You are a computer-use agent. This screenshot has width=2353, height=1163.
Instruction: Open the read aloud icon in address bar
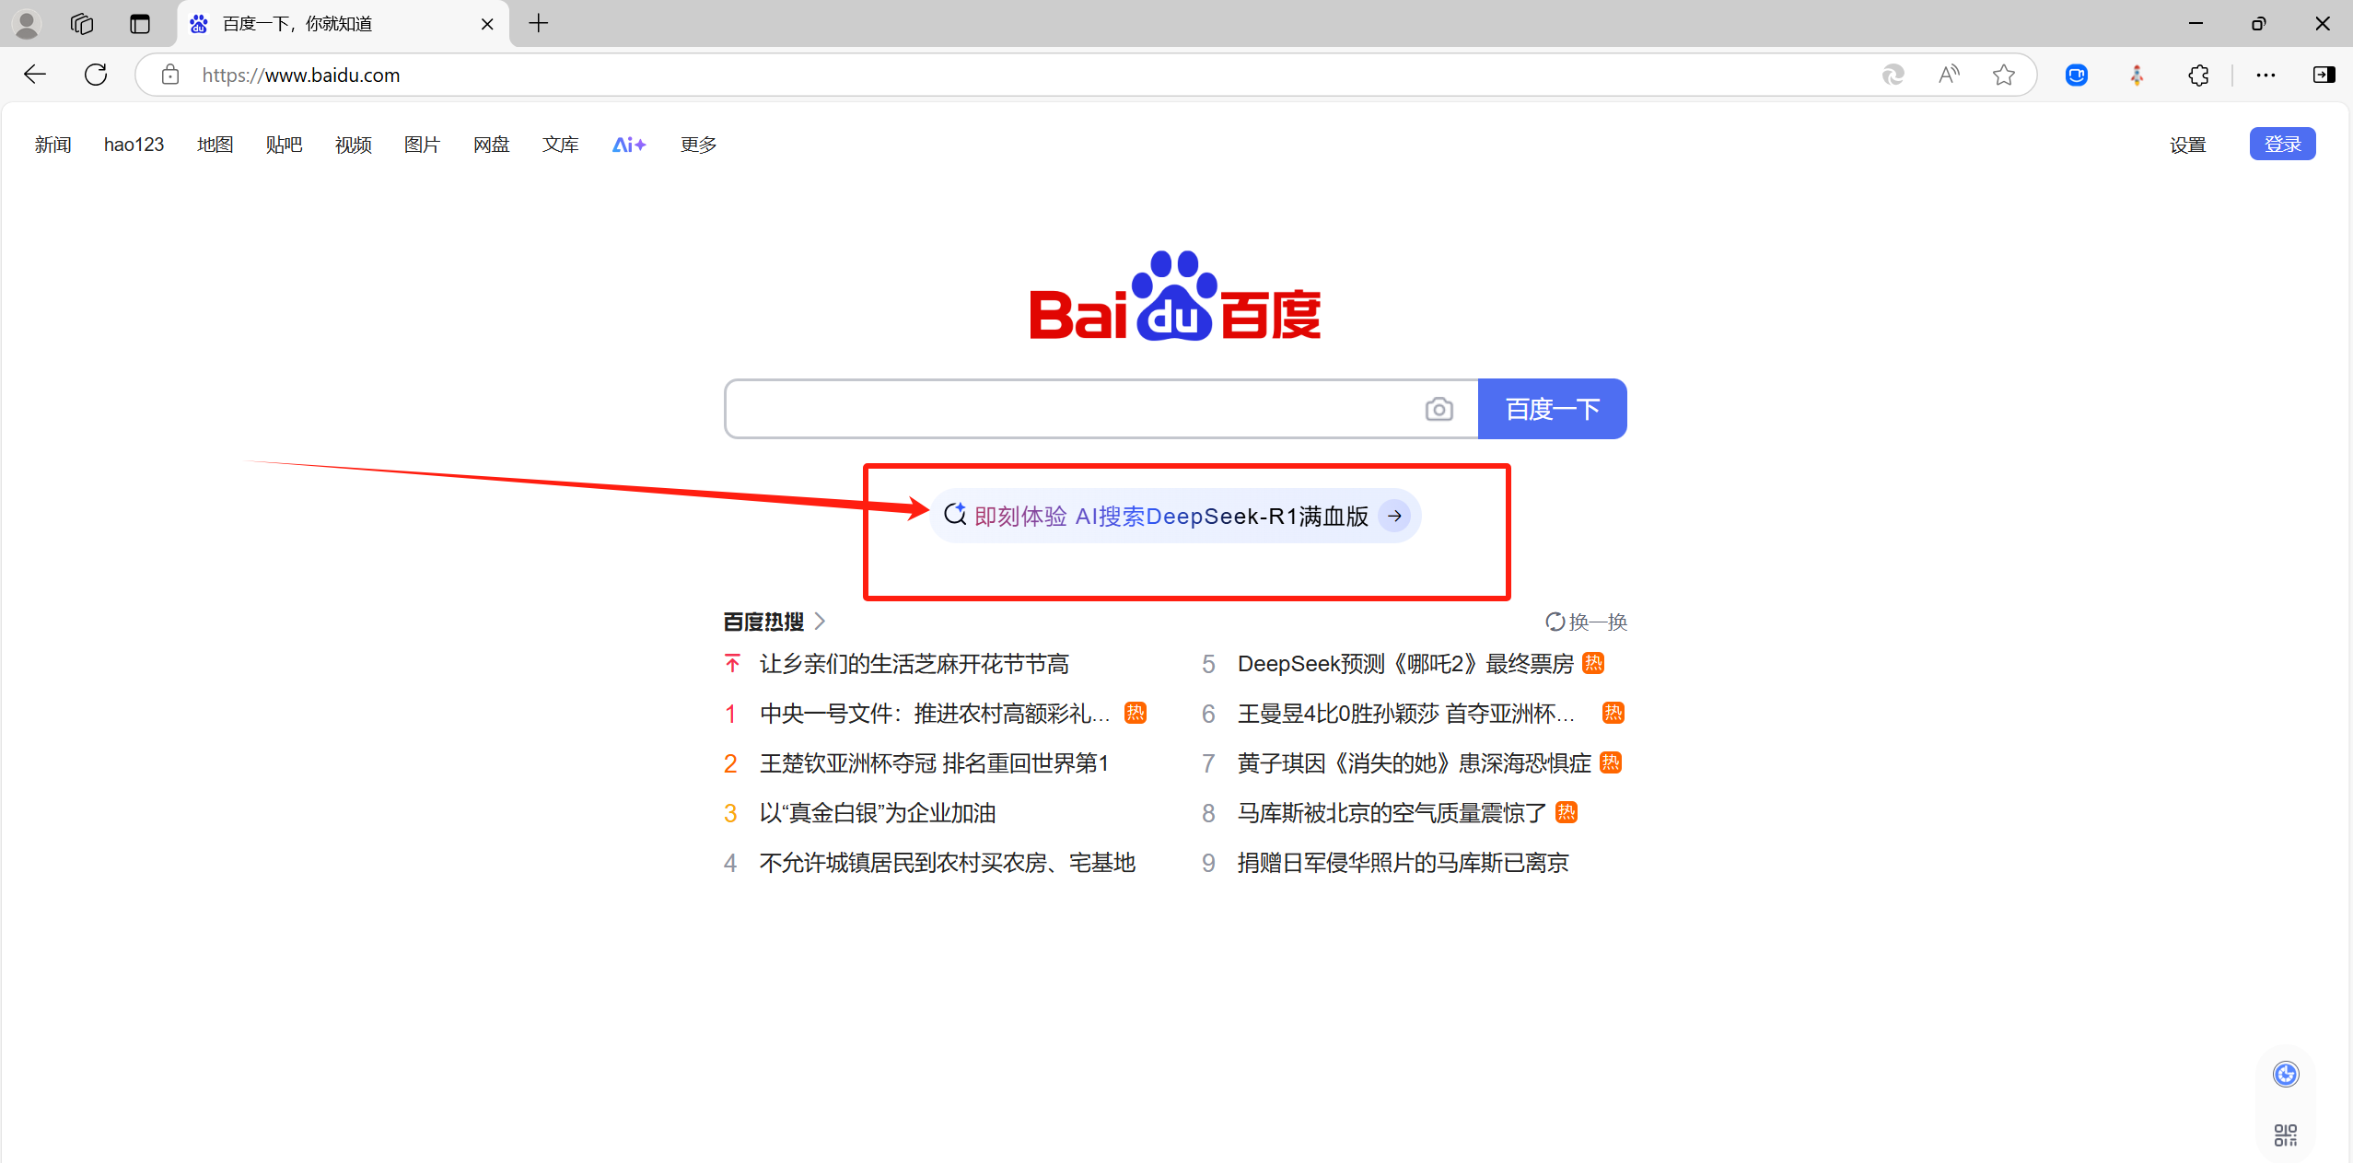tap(1948, 75)
